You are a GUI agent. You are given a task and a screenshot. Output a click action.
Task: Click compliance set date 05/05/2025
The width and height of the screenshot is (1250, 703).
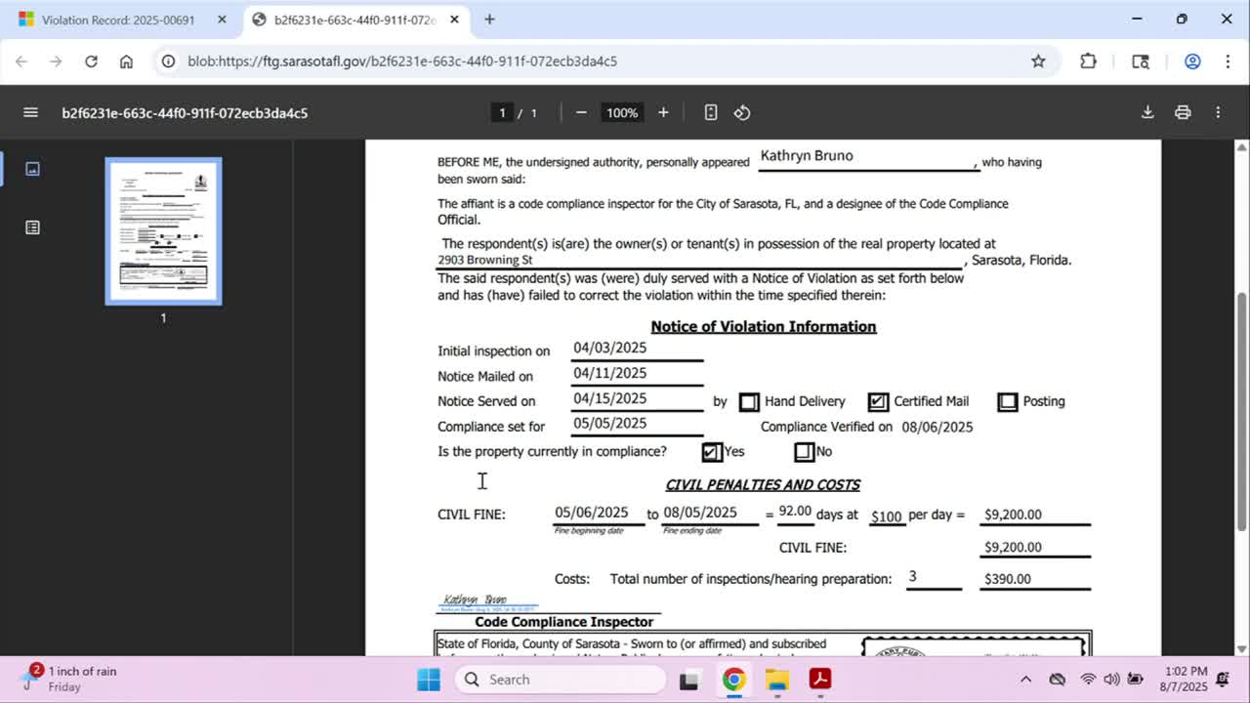coord(609,424)
